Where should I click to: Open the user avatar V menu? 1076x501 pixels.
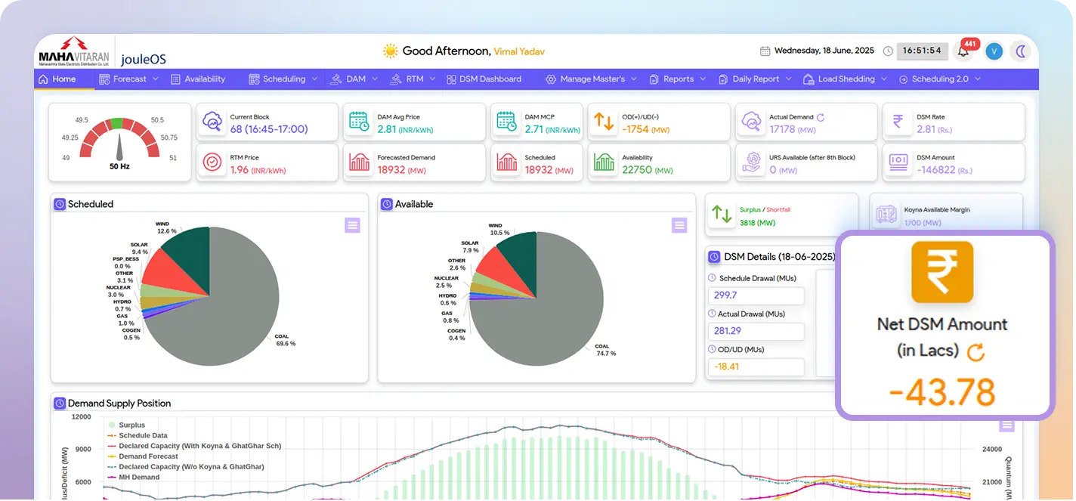pos(995,51)
